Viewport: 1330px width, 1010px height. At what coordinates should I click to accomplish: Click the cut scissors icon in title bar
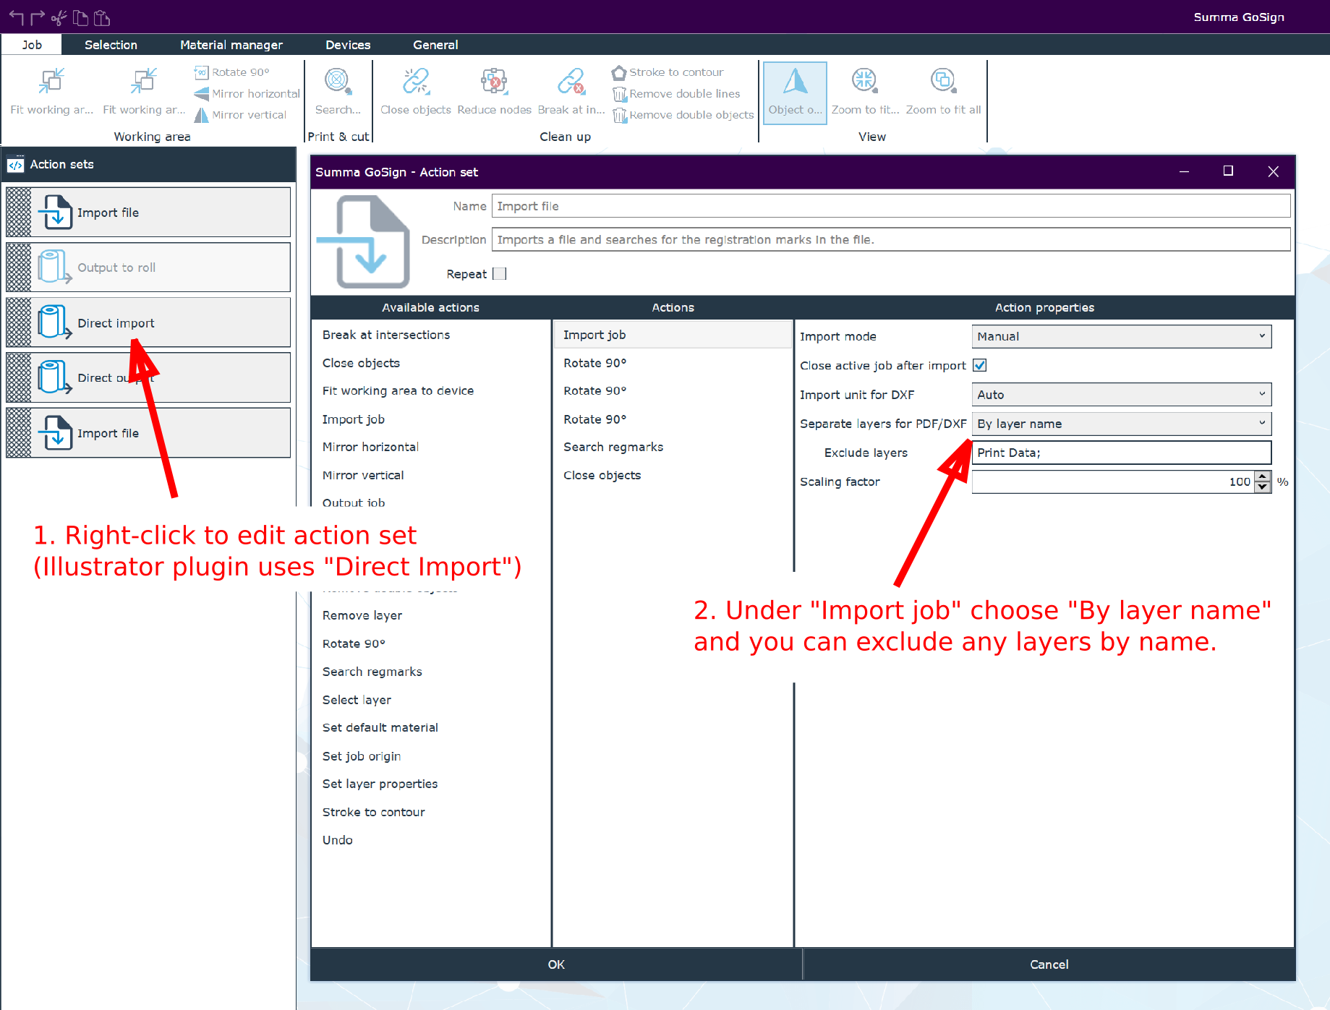coord(59,17)
